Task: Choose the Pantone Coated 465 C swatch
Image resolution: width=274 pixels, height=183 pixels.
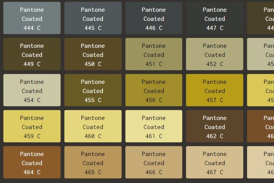Action: click(93, 162)
